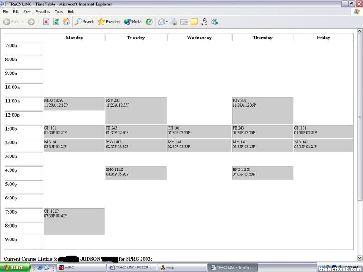Open the File menu
Screen dimensions: 363x272
tap(5, 11)
